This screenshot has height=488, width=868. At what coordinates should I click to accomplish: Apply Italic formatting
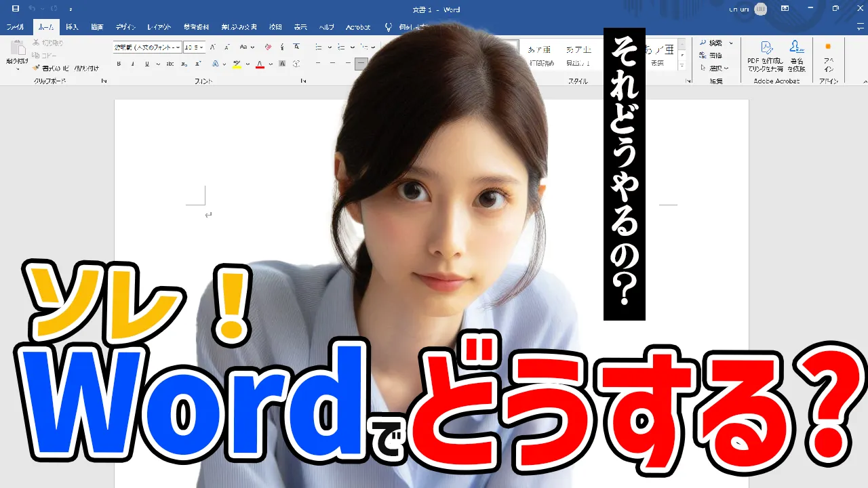pyautogui.click(x=132, y=64)
